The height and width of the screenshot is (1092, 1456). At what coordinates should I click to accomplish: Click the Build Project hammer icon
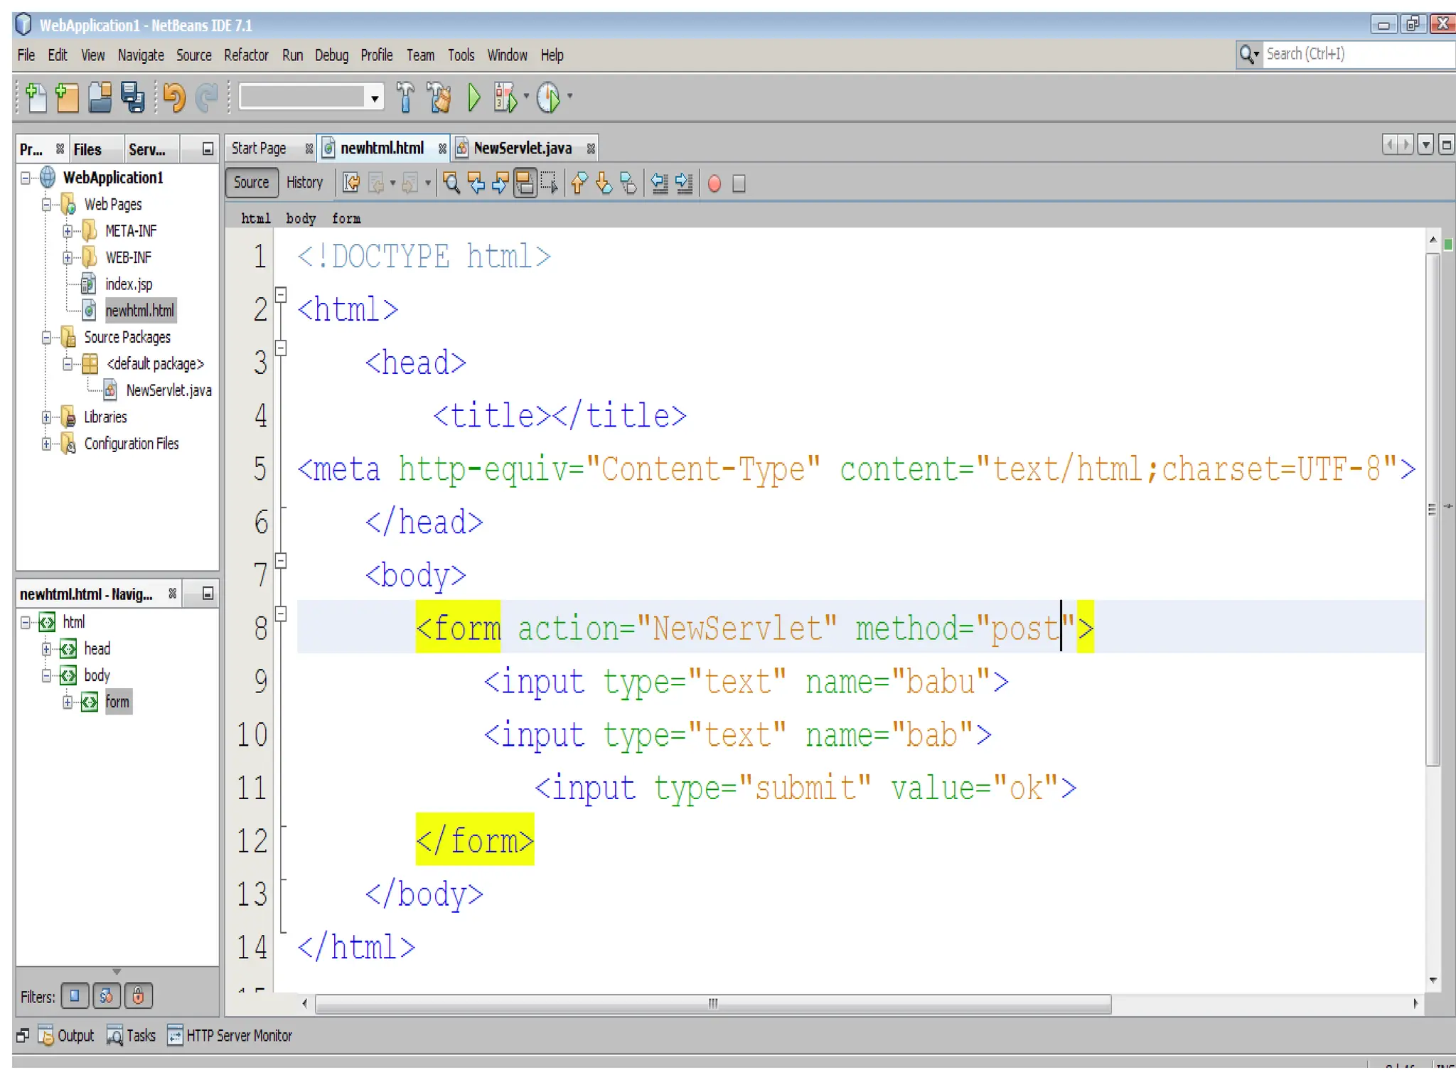pos(405,97)
